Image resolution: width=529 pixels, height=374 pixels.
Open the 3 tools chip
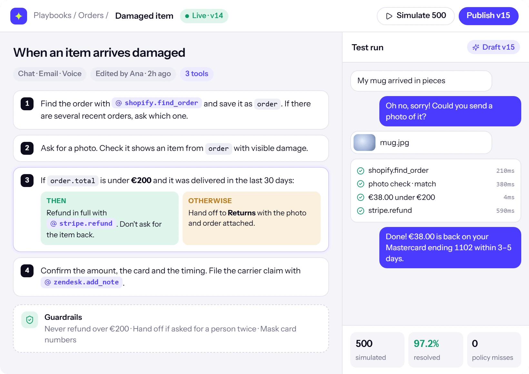pyautogui.click(x=197, y=74)
